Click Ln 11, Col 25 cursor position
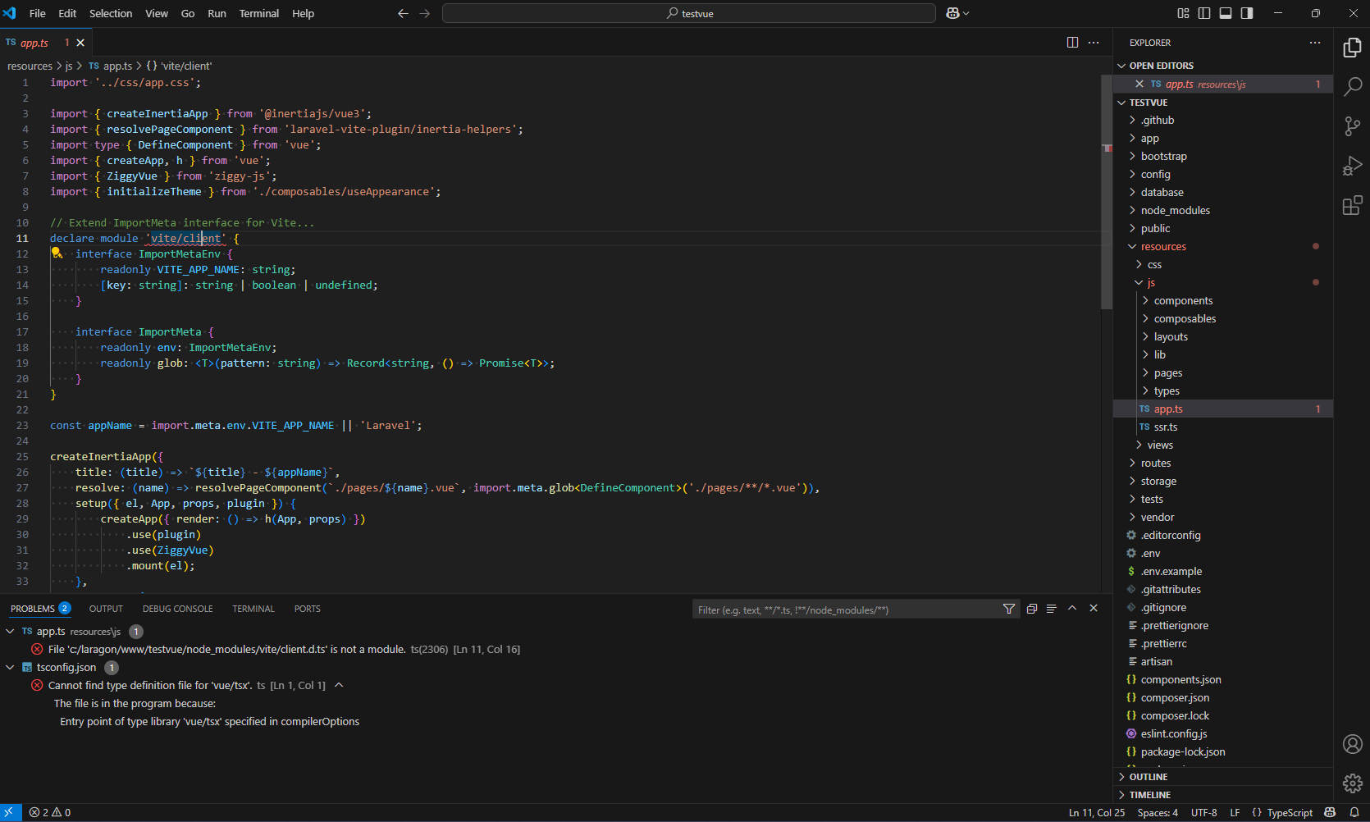Image resolution: width=1370 pixels, height=822 pixels. point(1097,812)
